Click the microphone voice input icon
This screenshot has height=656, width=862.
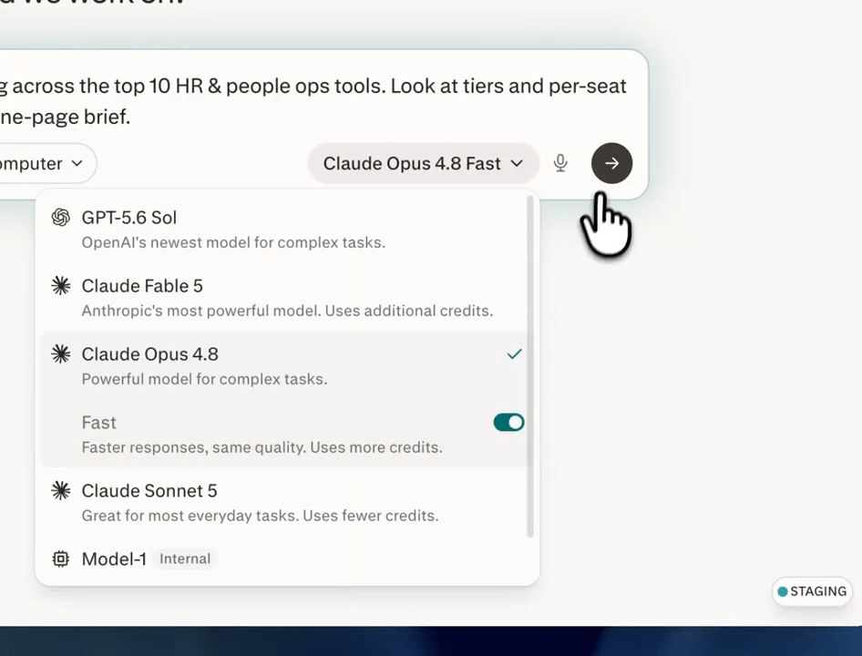click(x=560, y=163)
